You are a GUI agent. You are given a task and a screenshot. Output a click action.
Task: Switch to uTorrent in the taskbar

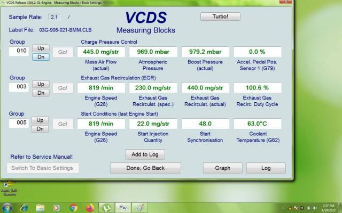tap(107, 207)
